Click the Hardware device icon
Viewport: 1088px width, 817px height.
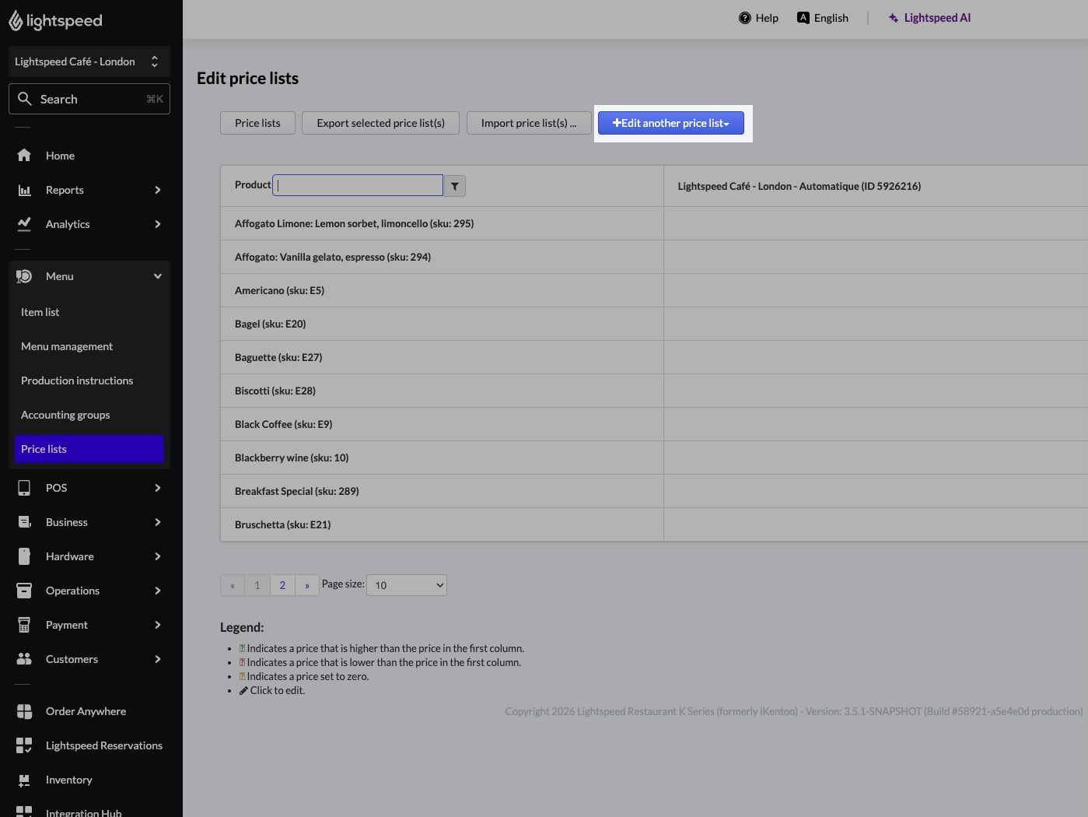point(24,556)
